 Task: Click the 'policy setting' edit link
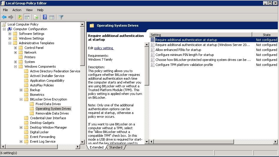tap(104, 48)
